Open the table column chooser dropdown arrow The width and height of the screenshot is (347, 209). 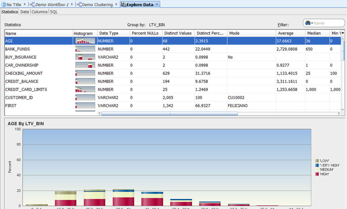(x=343, y=33)
